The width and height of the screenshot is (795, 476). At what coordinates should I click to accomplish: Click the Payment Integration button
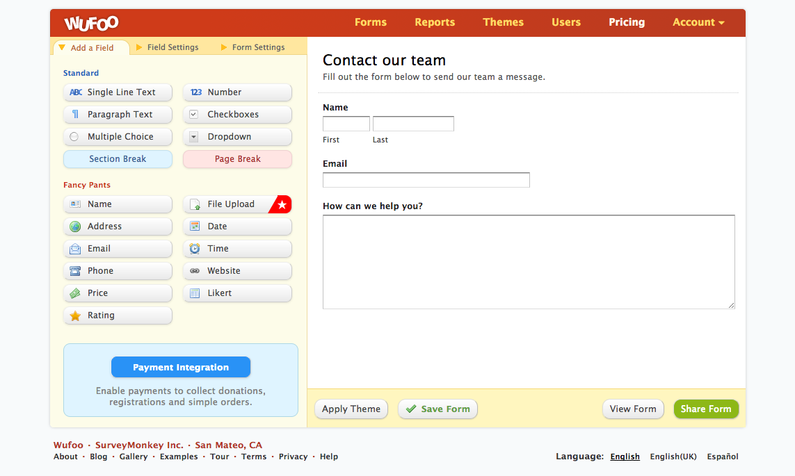coord(181,367)
